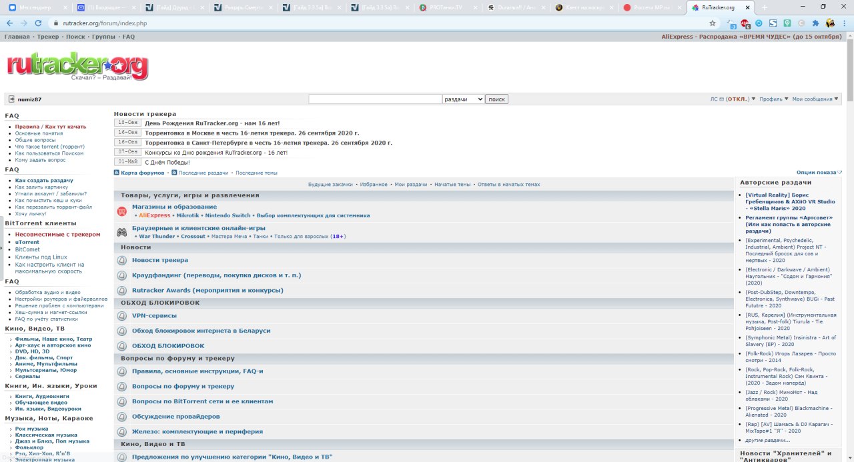Click the forum icon beside ОБХОД БЛОКИРОВОК forum
Screen dimensions: 854x462
click(x=121, y=346)
